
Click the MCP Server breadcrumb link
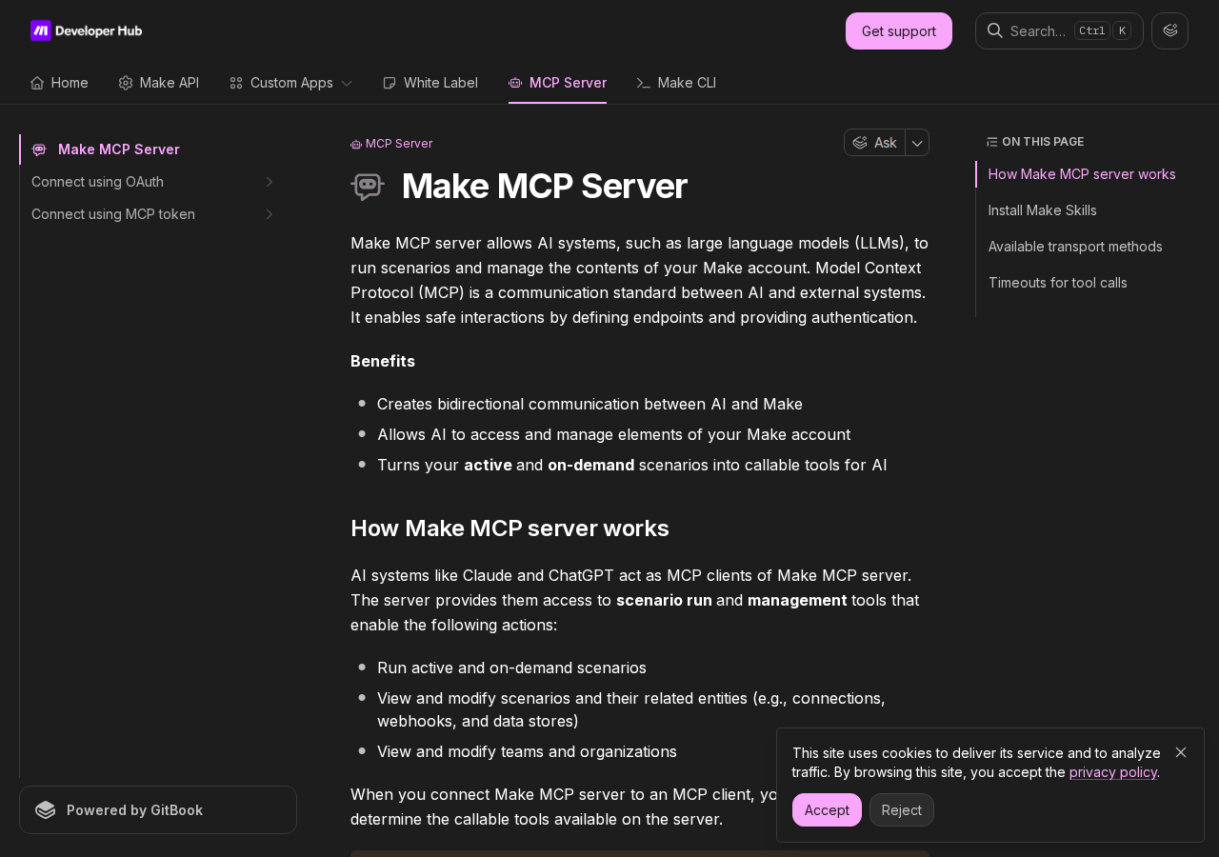pos(391,144)
